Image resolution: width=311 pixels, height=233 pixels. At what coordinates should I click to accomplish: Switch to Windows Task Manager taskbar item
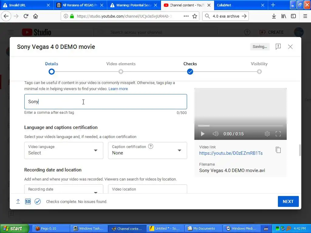[x=89, y=228]
